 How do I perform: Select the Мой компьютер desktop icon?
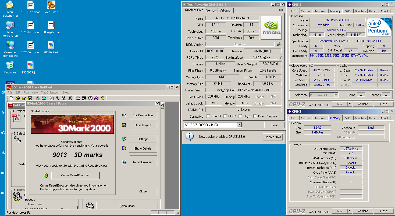(x=10, y=29)
